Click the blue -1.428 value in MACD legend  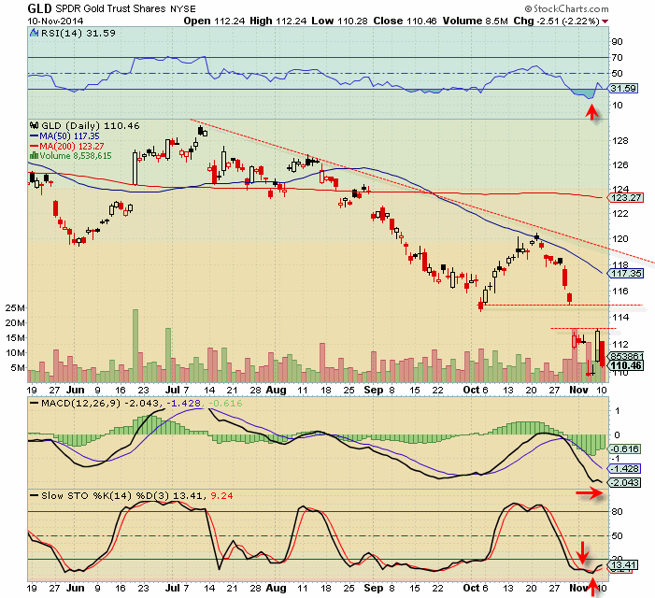(184, 403)
